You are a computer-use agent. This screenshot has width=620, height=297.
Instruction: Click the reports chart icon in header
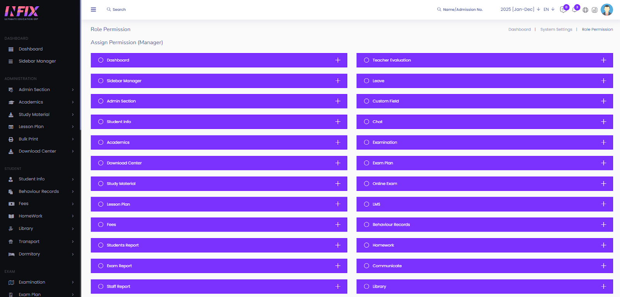(594, 10)
